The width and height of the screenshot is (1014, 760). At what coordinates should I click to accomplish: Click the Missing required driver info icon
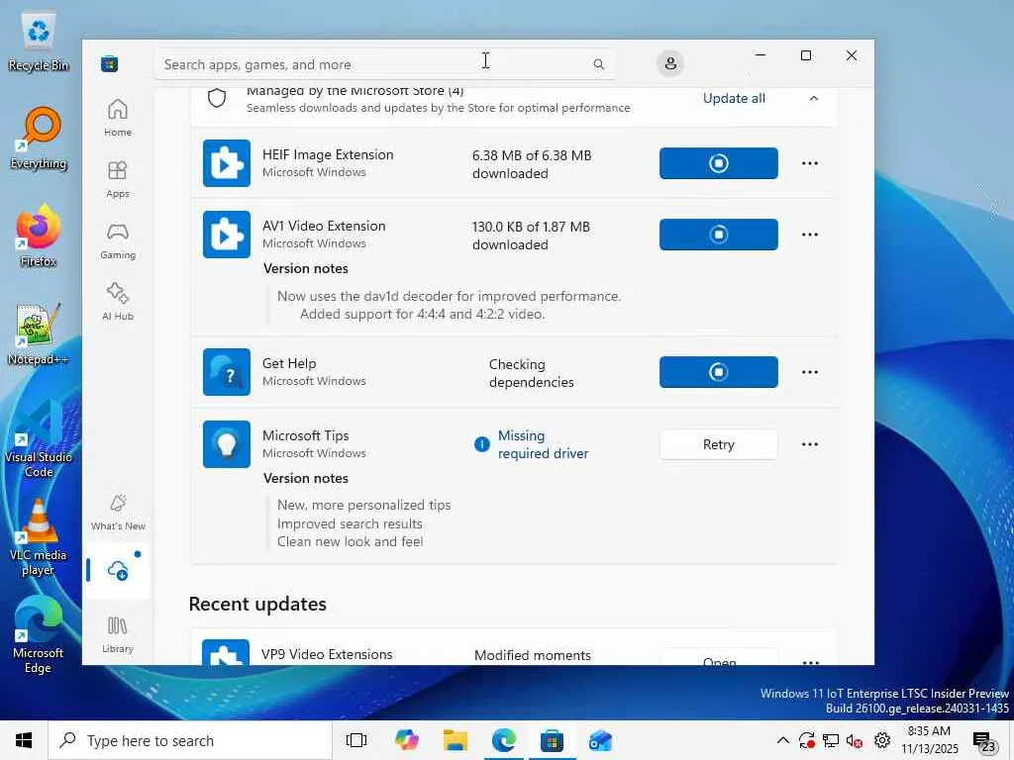click(482, 444)
